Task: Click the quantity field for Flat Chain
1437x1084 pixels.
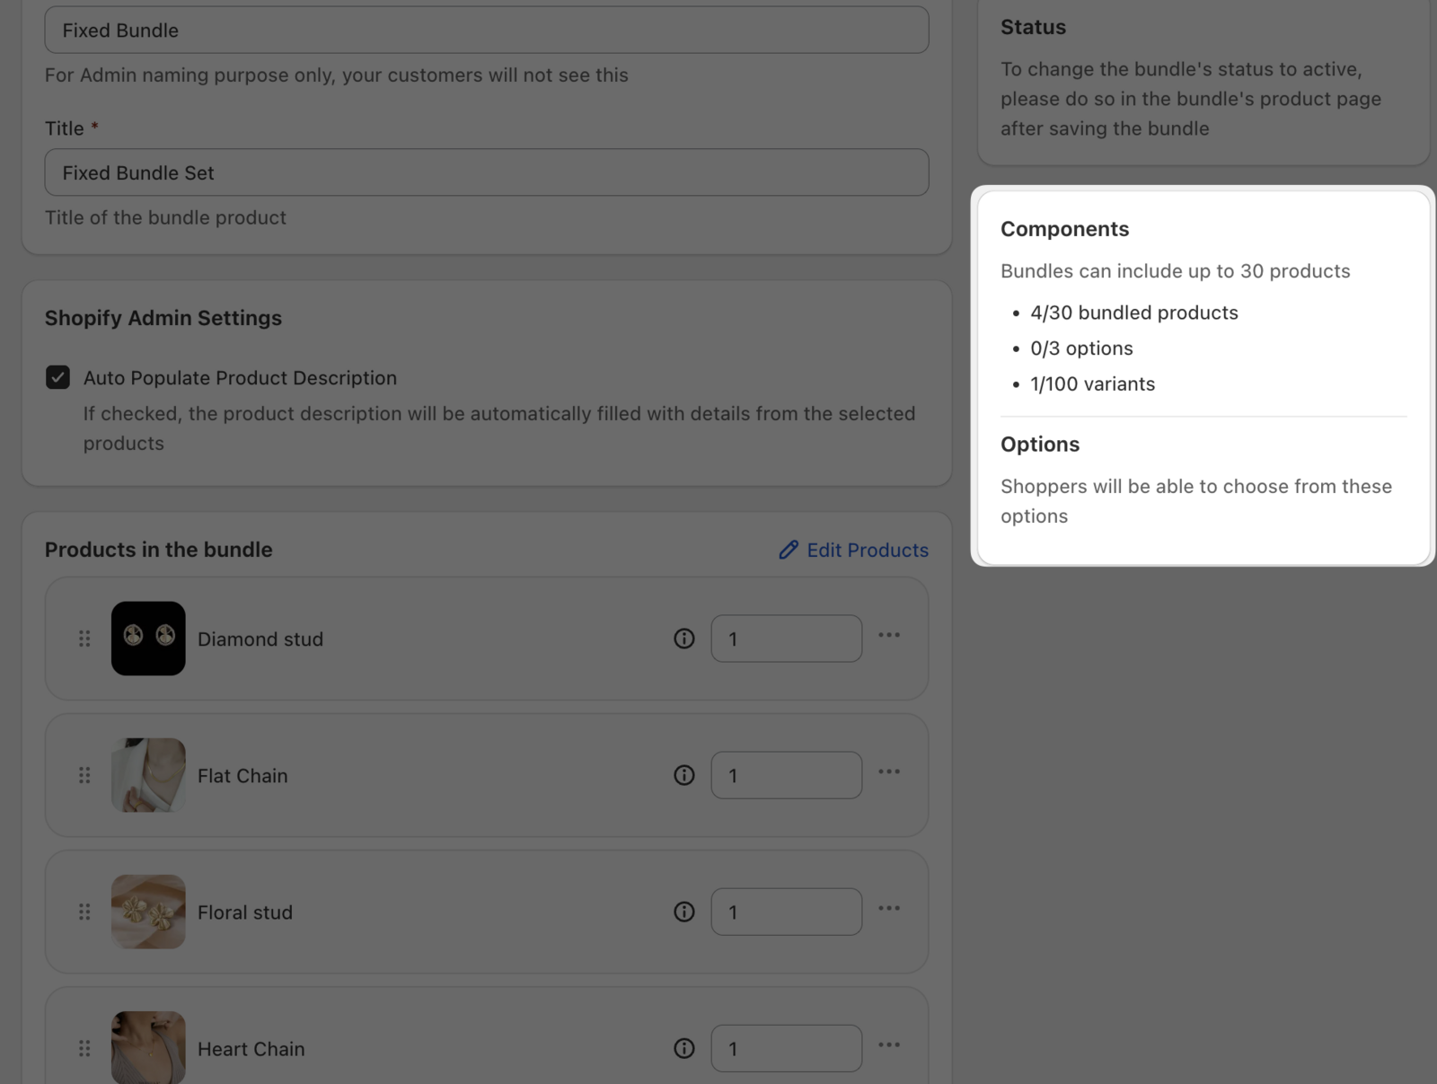Action: pyautogui.click(x=786, y=775)
